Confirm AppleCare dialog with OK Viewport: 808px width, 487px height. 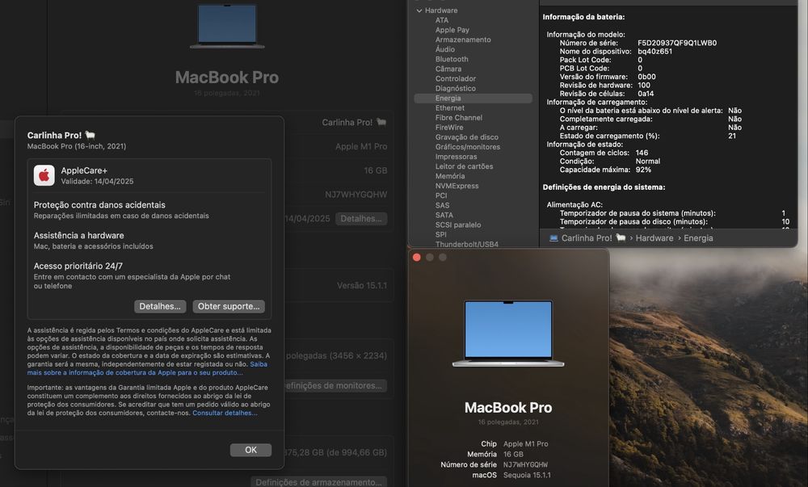click(251, 450)
